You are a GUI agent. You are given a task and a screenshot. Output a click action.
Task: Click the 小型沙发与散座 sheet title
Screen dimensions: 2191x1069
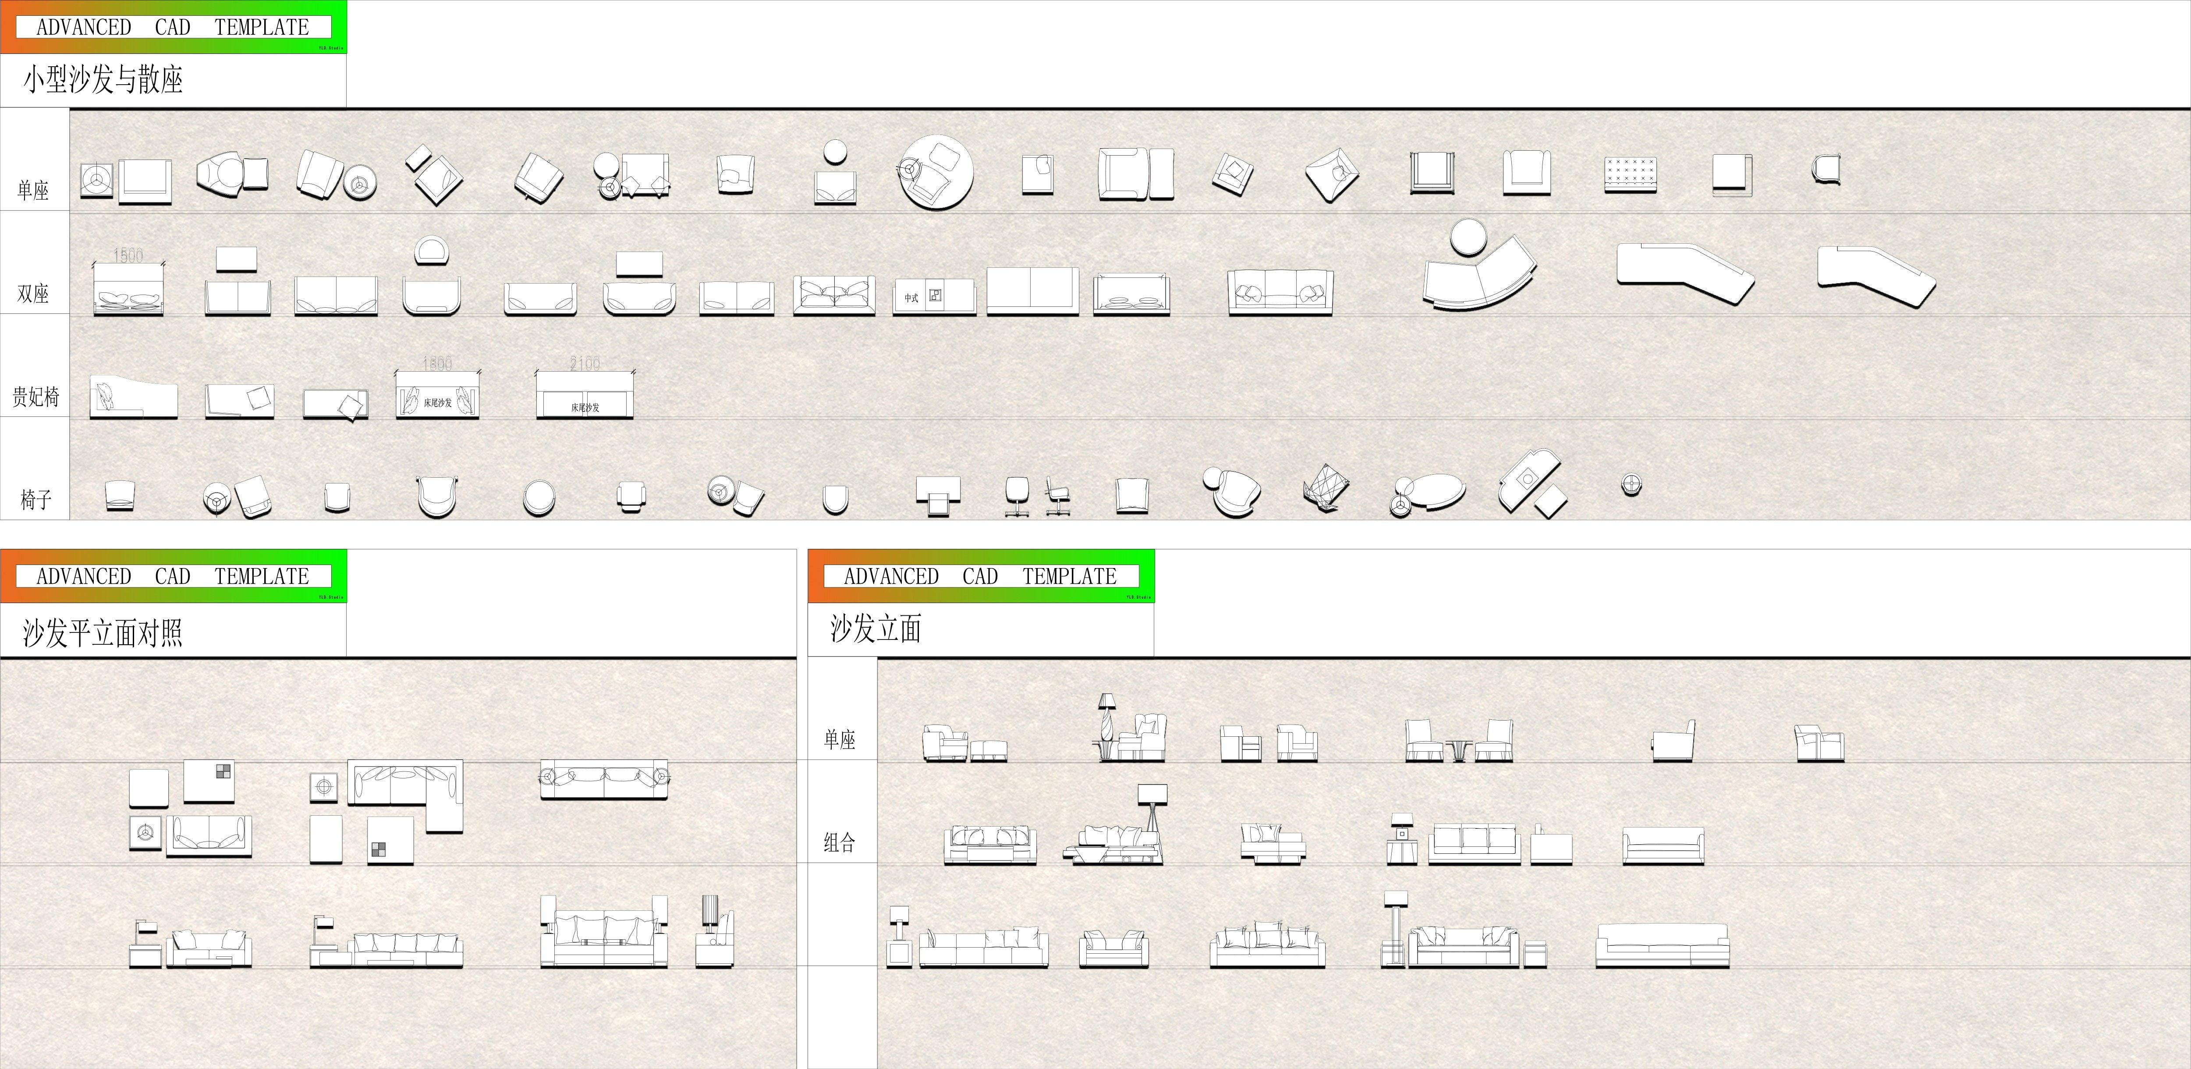(103, 80)
